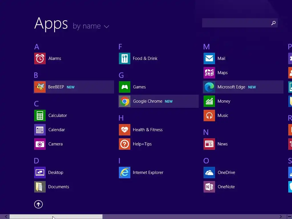Screen dimensions: 292x219
Task: Click the 'Internet Explorer' text label
Action: pyautogui.click(x=148, y=173)
